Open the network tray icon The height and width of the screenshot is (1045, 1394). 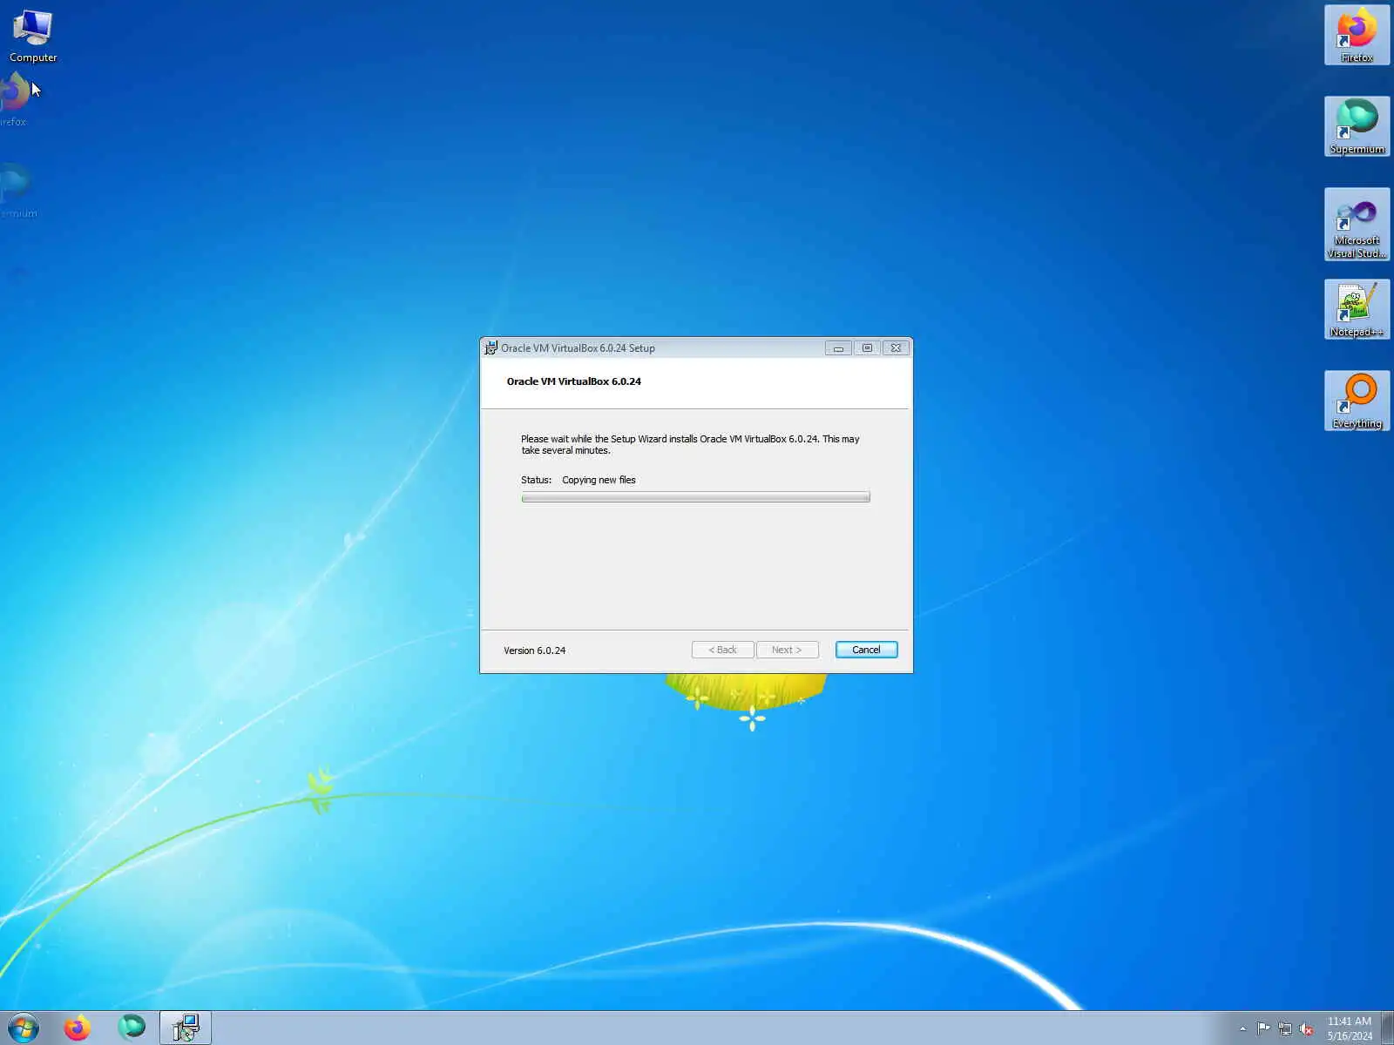(1285, 1029)
